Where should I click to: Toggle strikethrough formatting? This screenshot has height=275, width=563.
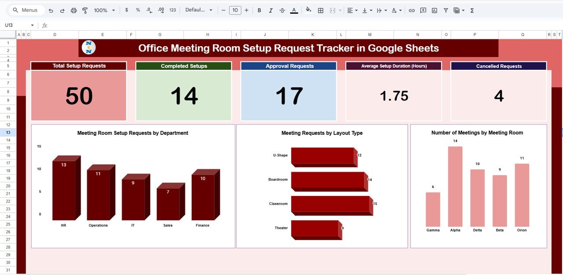282,10
